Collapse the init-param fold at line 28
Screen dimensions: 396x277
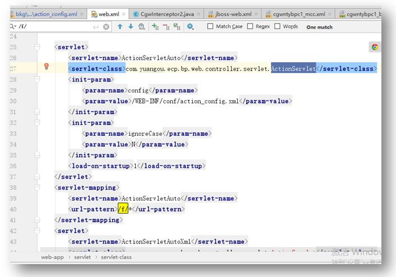coord(37,80)
